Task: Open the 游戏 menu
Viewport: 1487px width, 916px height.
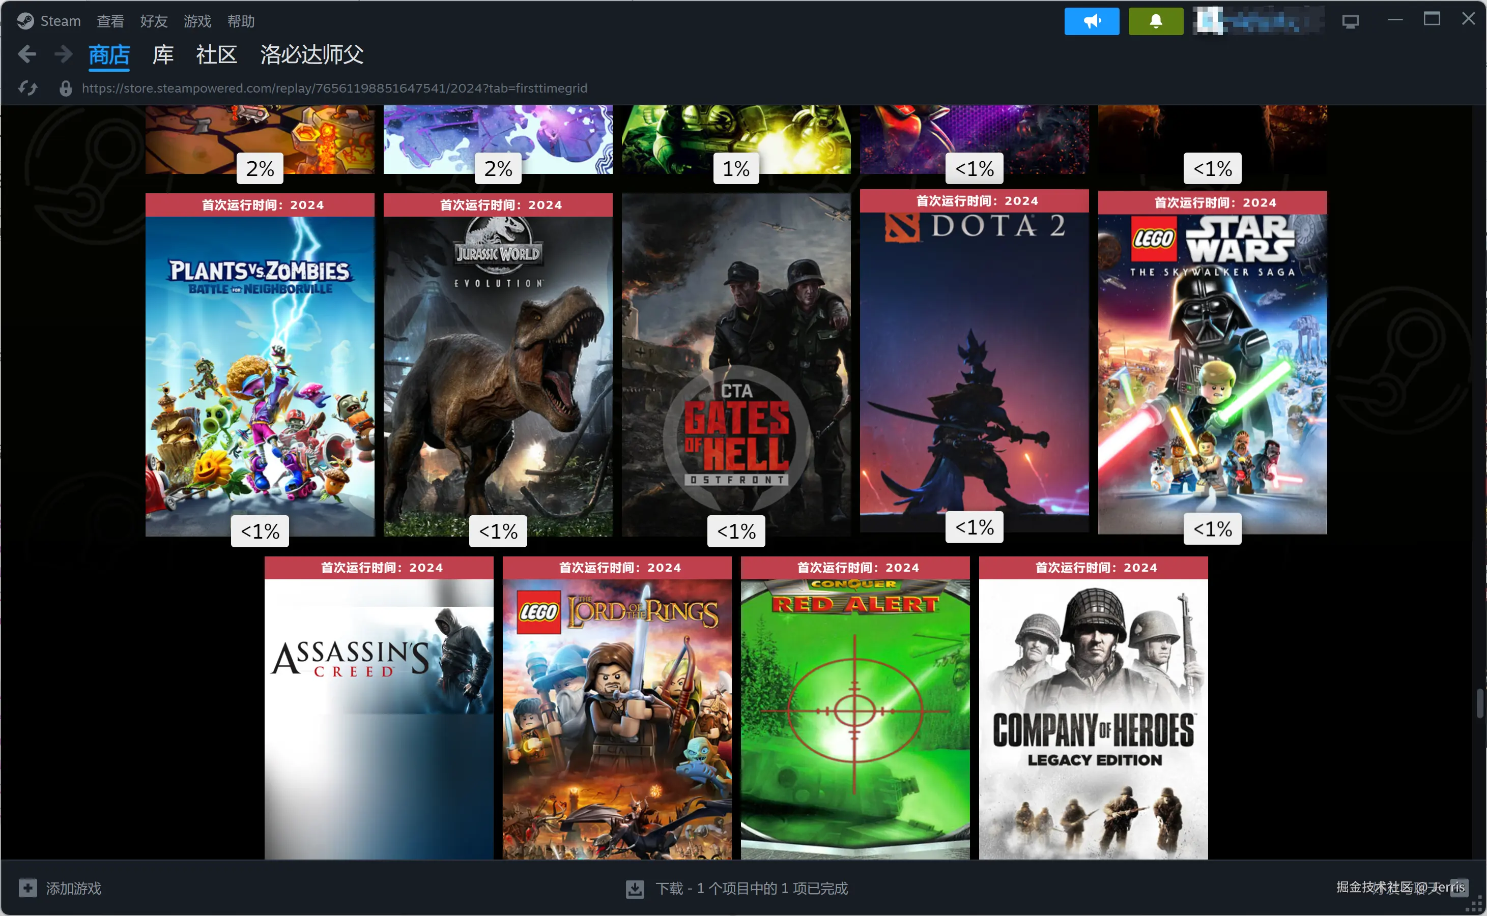Action: (x=197, y=21)
